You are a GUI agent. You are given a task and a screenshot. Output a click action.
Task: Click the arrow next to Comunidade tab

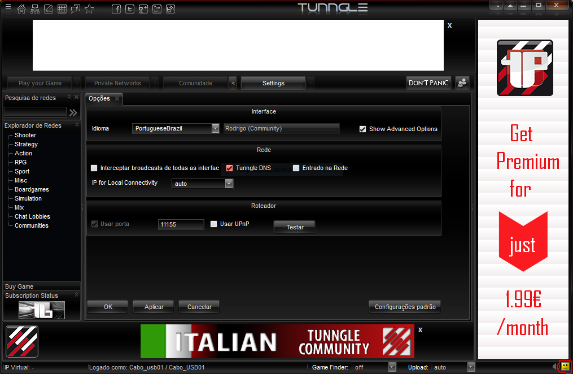233,84
